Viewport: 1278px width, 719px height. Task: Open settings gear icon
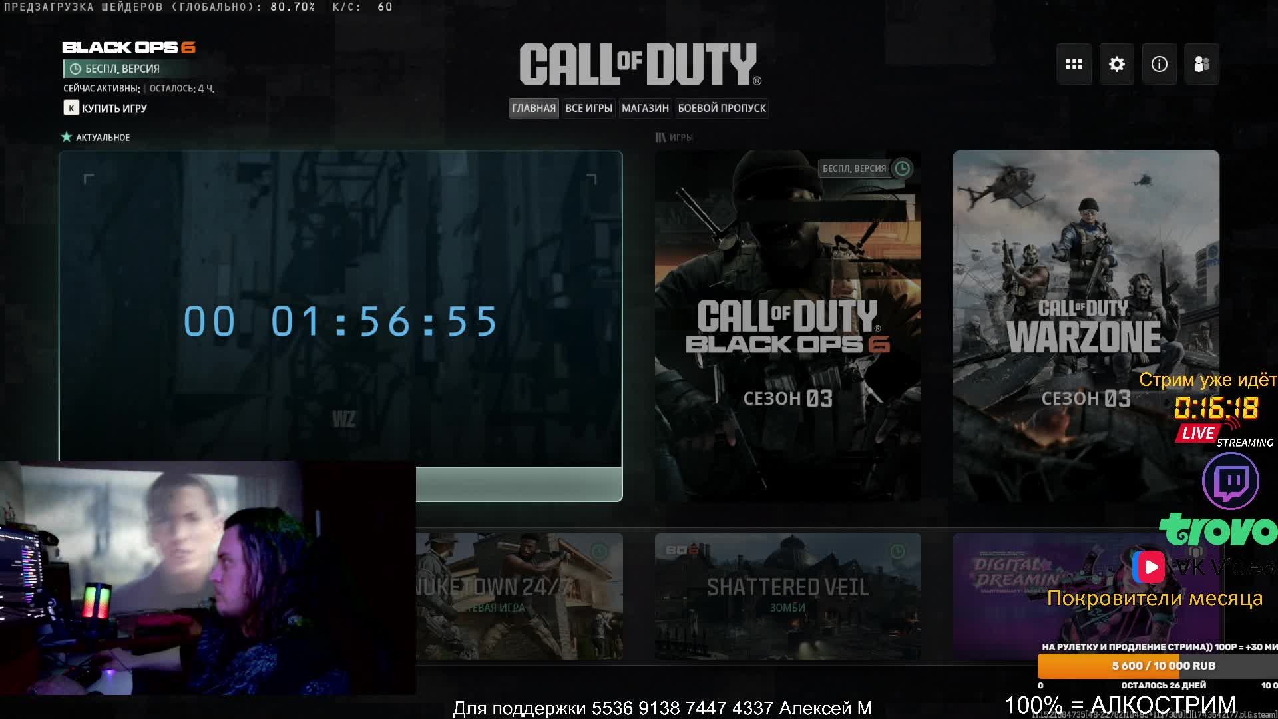coord(1116,64)
